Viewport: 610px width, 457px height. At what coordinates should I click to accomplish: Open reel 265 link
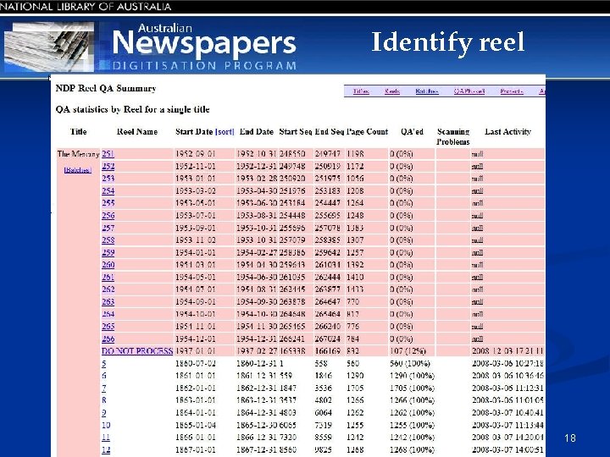(x=108, y=327)
